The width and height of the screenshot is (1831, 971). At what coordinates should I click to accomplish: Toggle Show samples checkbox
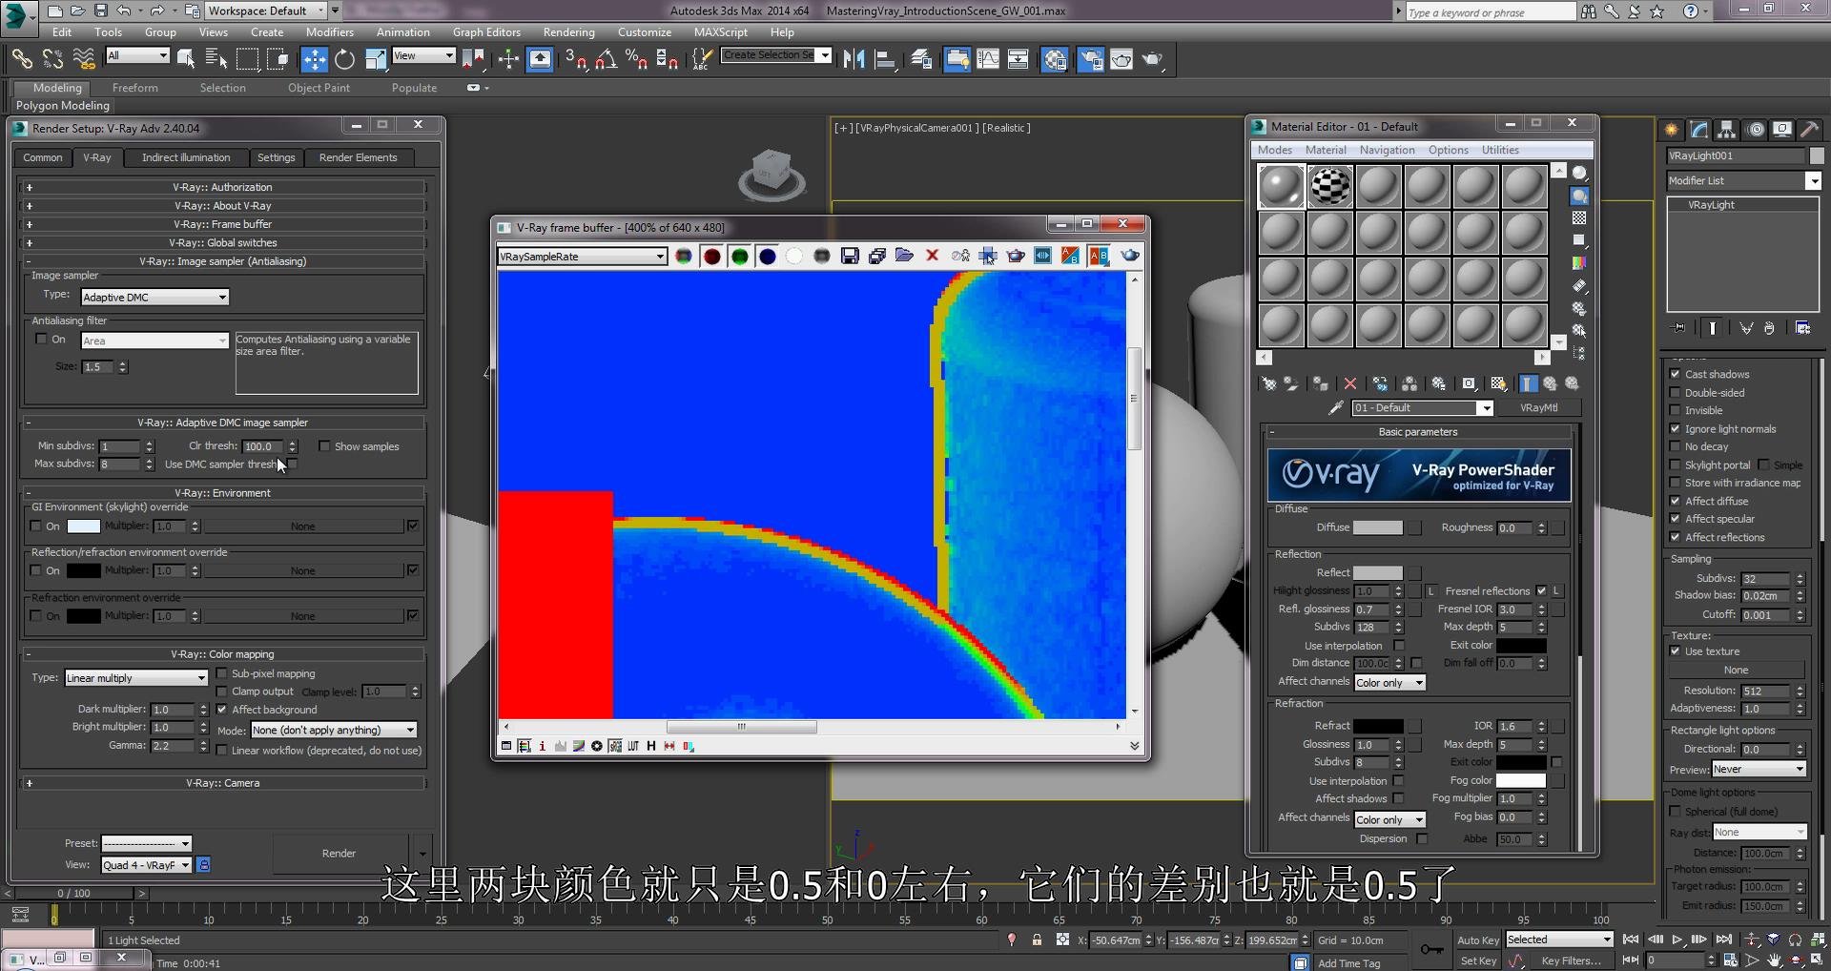pyautogui.click(x=324, y=445)
